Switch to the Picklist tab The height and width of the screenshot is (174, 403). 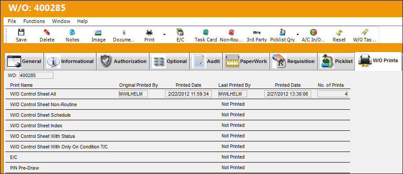(x=336, y=61)
